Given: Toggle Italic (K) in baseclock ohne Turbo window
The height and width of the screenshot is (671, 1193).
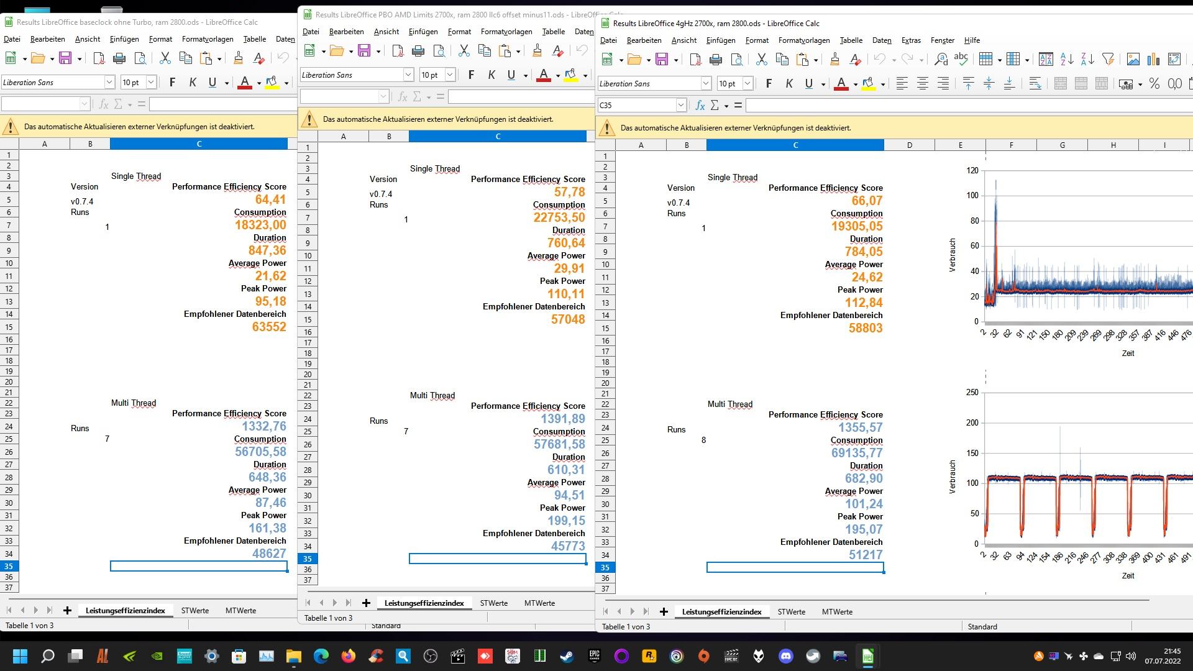Looking at the screenshot, I should (x=193, y=82).
